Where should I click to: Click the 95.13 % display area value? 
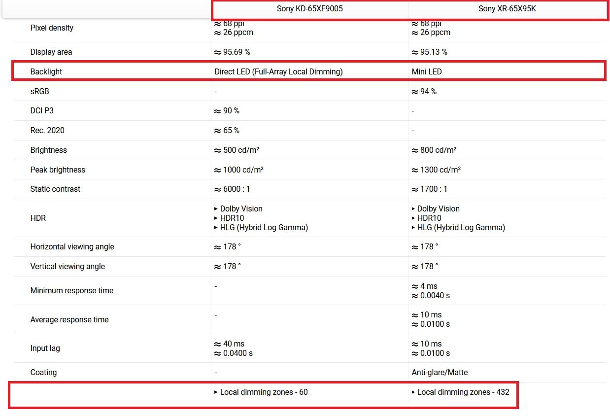click(x=429, y=52)
